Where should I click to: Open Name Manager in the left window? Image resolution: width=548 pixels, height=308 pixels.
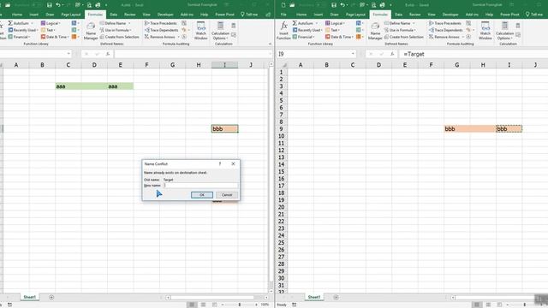(x=91, y=31)
